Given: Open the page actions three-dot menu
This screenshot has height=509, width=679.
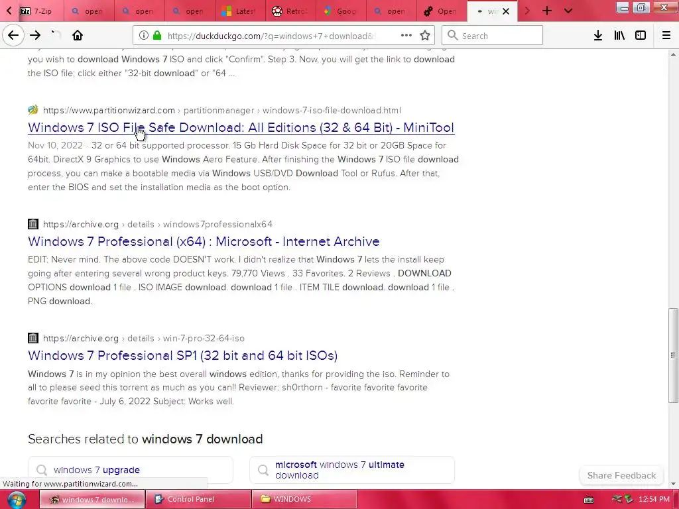Looking at the screenshot, I should [x=406, y=36].
